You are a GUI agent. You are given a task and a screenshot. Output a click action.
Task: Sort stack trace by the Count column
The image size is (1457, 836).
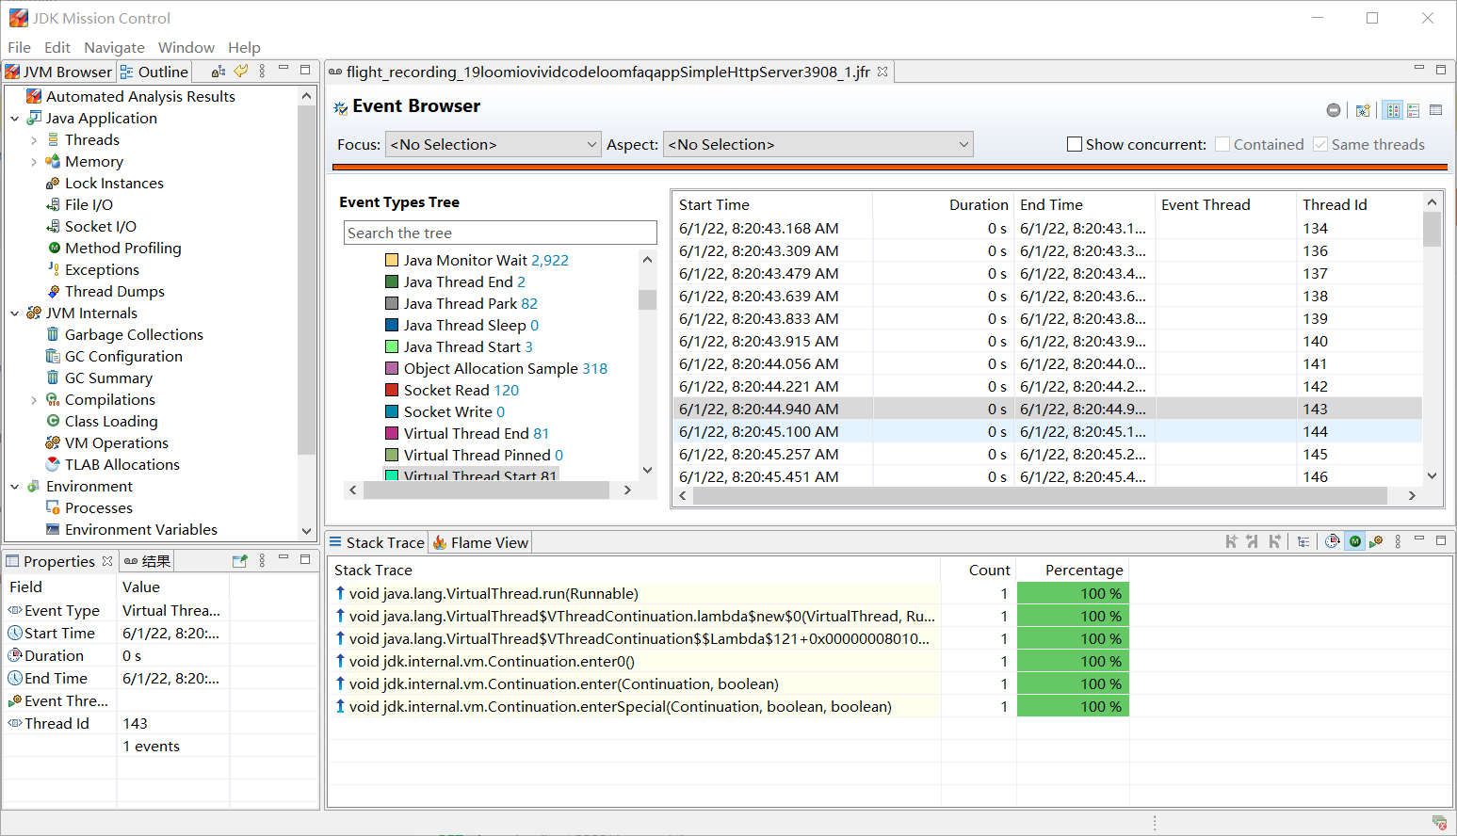(x=979, y=570)
